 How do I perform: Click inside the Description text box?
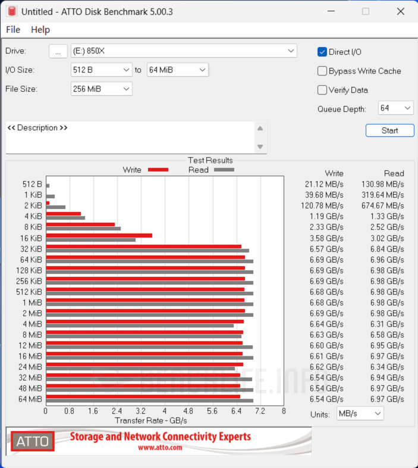(130, 138)
